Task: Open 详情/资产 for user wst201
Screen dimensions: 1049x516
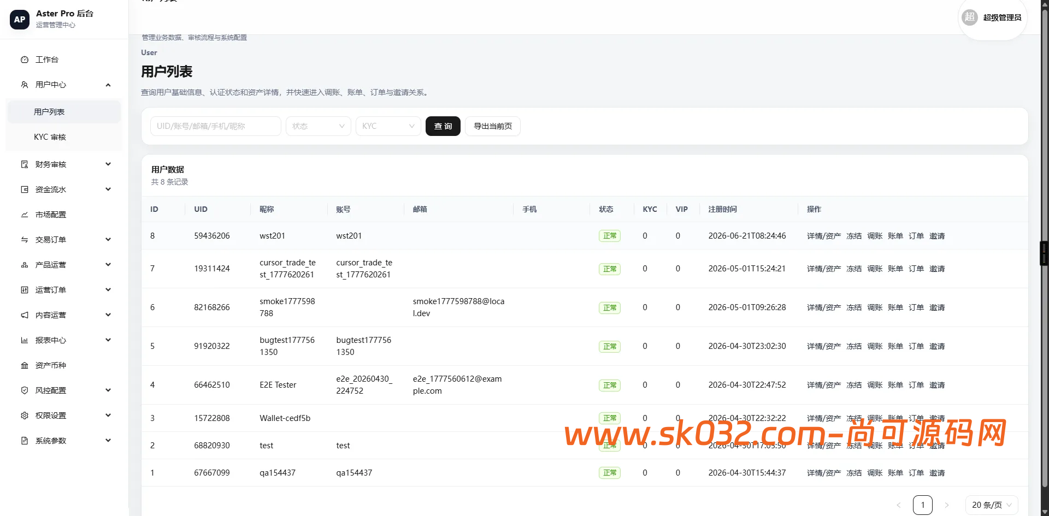Action: (x=824, y=236)
